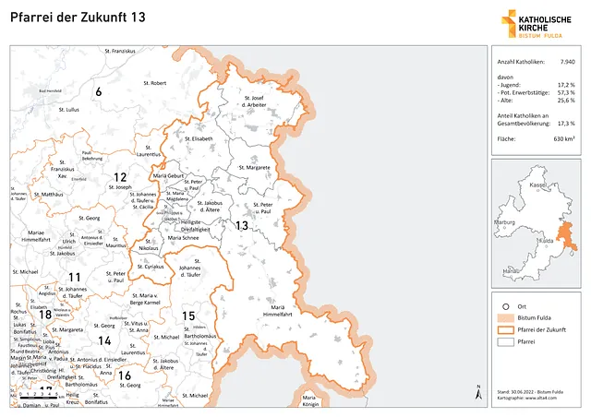
Task: Click the Kassel label in overview map
Action: [529, 185]
